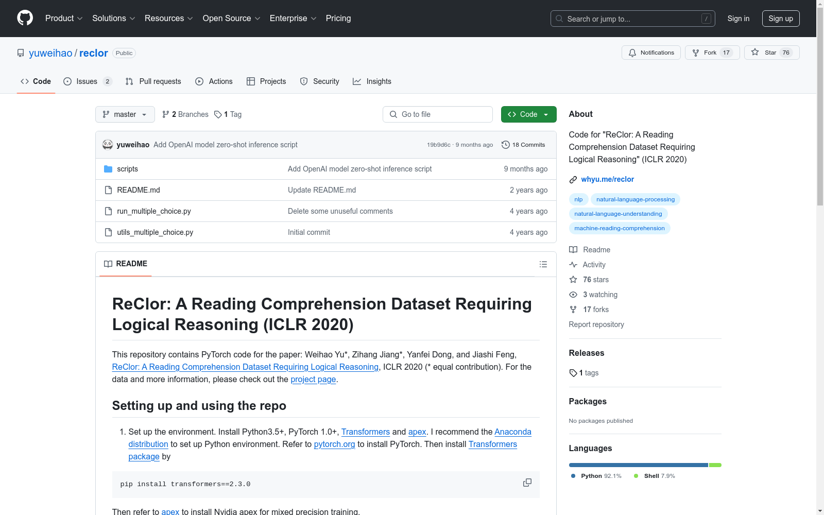
Task: Focus the Search or jump to field
Action: click(x=633, y=19)
